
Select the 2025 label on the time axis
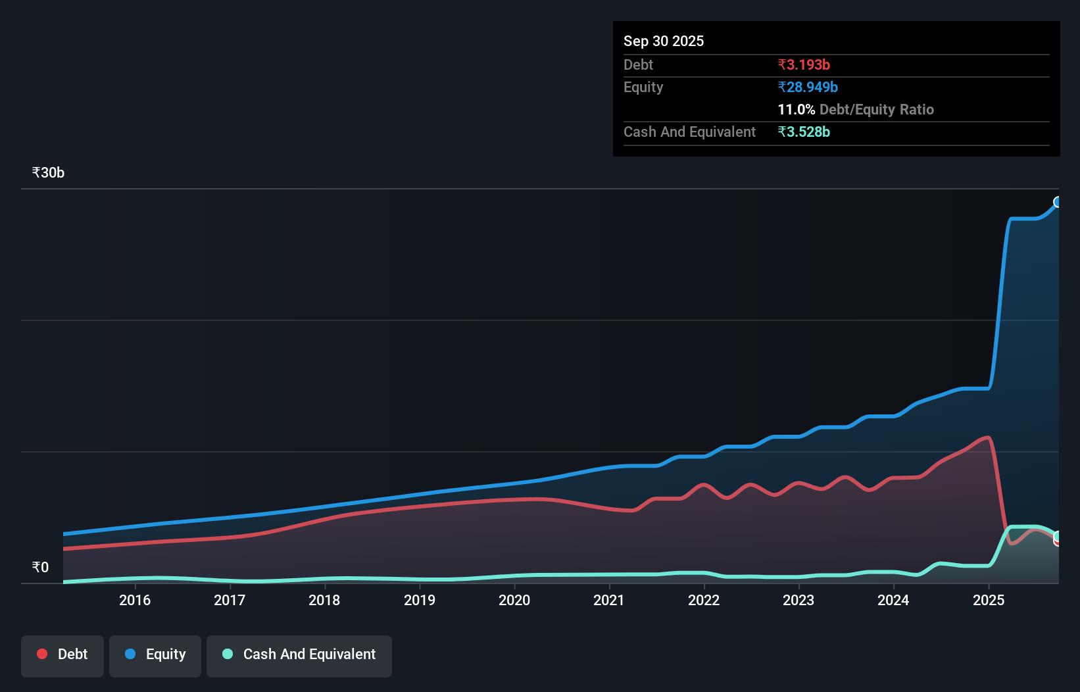pyautogui.click(x=989, y=600)
